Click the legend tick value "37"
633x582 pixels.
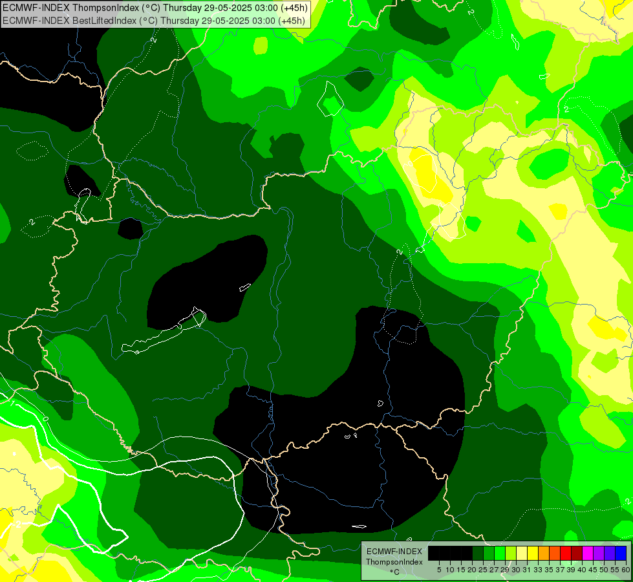[x=561, y=570]
